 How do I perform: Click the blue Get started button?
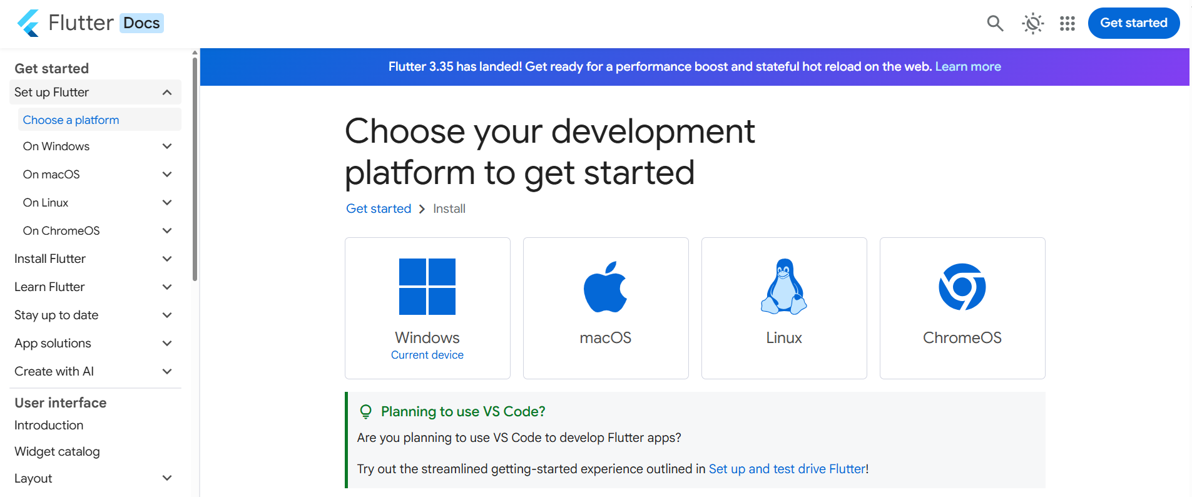click(1133, 23)
